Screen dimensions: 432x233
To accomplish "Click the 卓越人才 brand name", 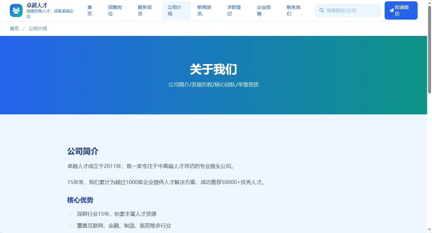I will click(x=37, y=5).
